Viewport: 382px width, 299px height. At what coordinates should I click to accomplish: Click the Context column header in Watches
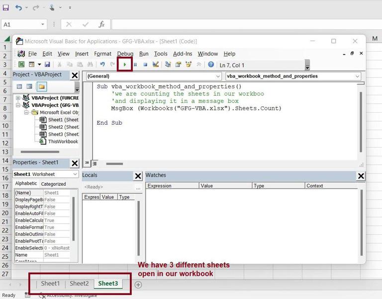[x=331, y=186]
